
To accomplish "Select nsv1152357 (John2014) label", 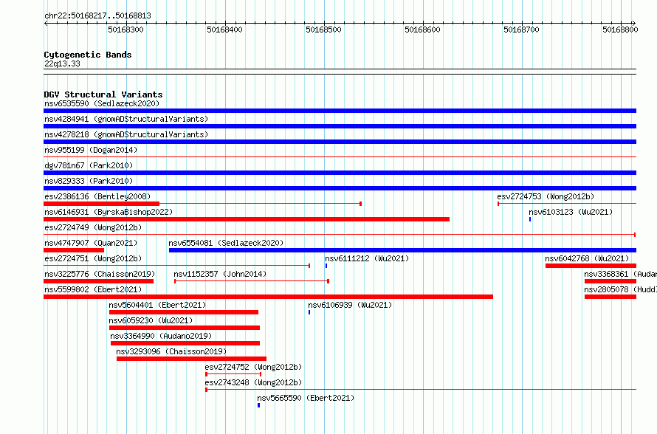I will point(220,274).
